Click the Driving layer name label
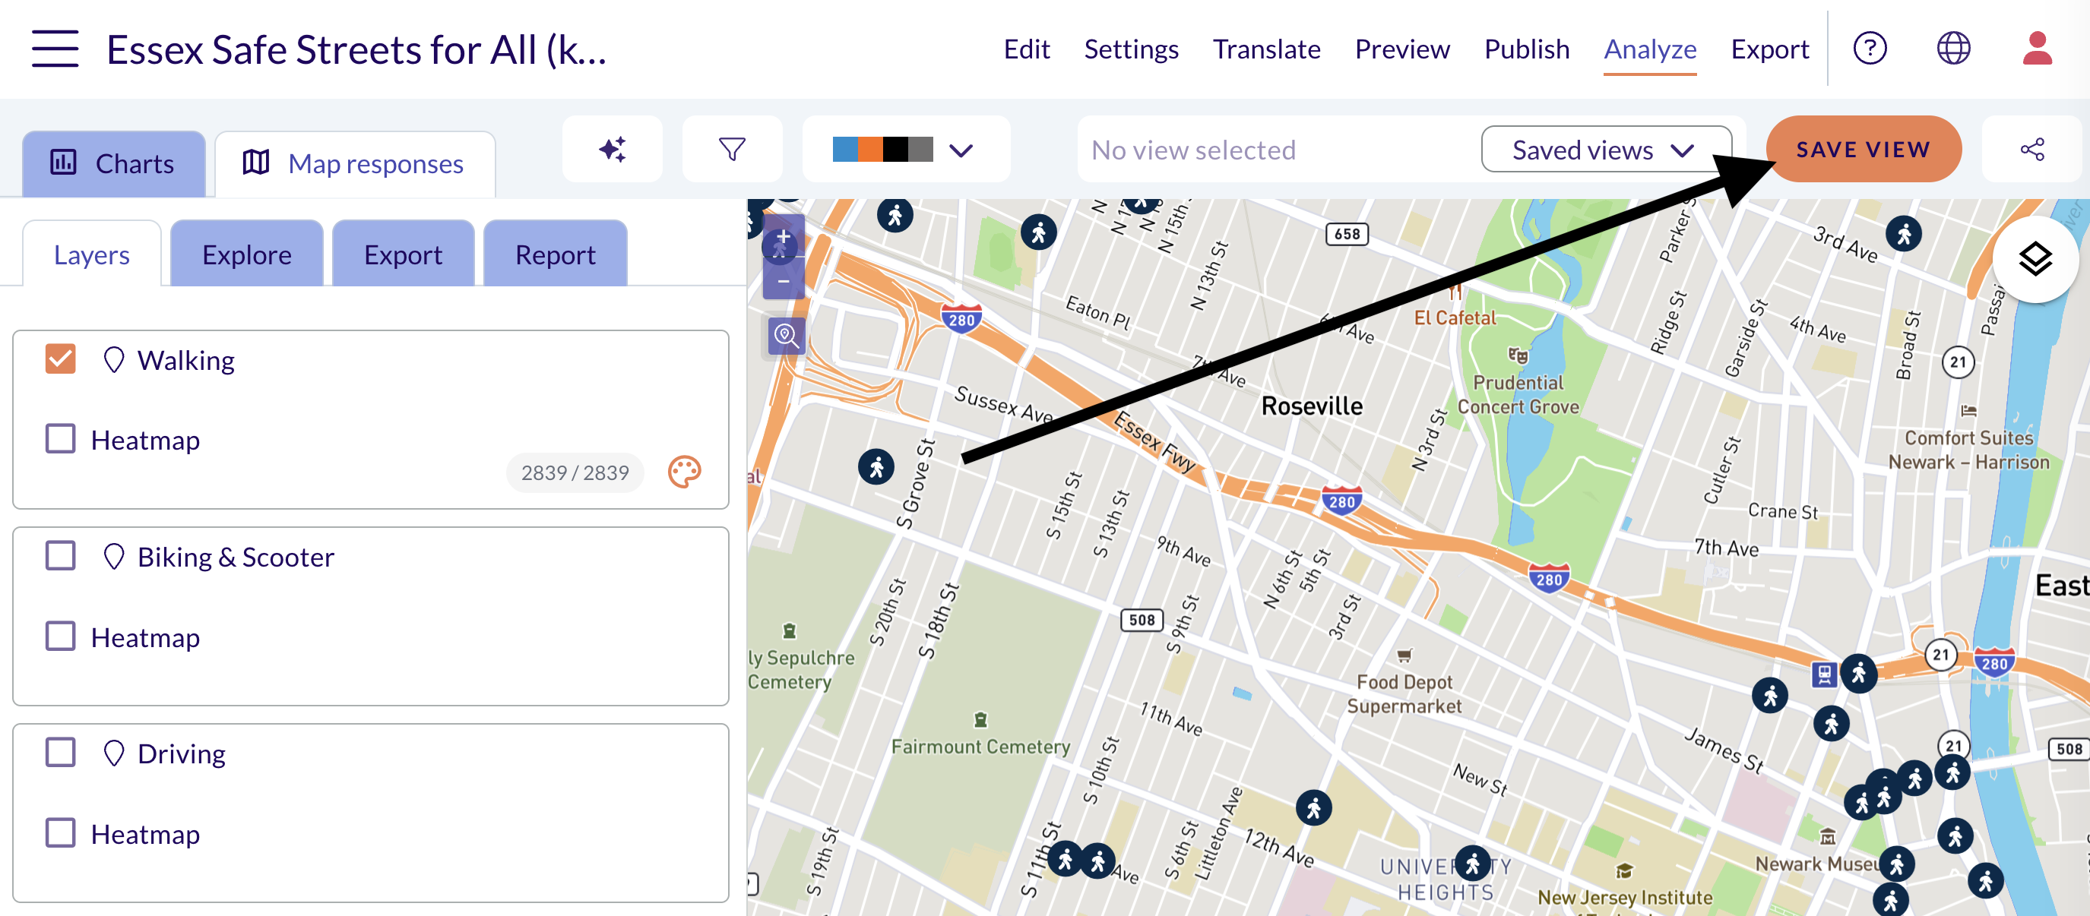 click(x=181, y=753)
